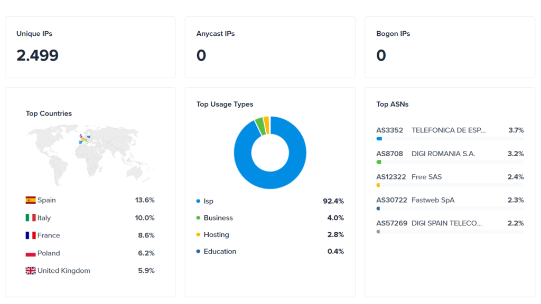
Task: Click the Unique IPs count 2.499
Action: coord(38,55)
